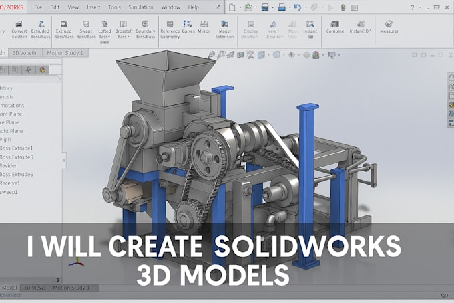Click the traffic light Rebuild icon
Image resolution: width=454 pixels, height=303 pixels.
click(343, 7)
